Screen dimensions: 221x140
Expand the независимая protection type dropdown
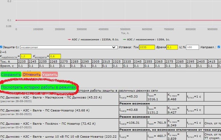click(x=67, y=47)
